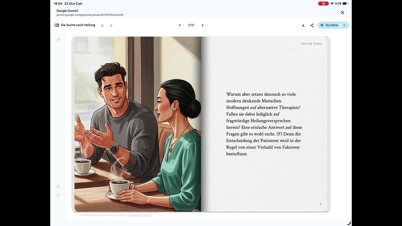Click the Wi-Fi icon in the status bar

tap(332, 3)
